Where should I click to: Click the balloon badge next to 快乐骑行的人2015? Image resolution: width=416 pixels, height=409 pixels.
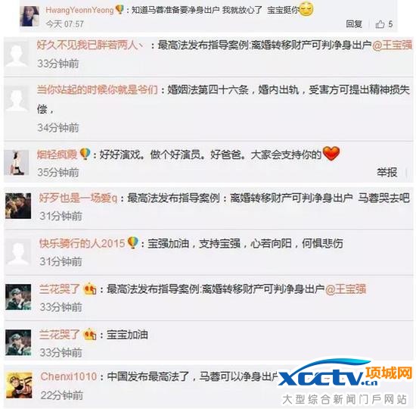[x=133, y=242]
